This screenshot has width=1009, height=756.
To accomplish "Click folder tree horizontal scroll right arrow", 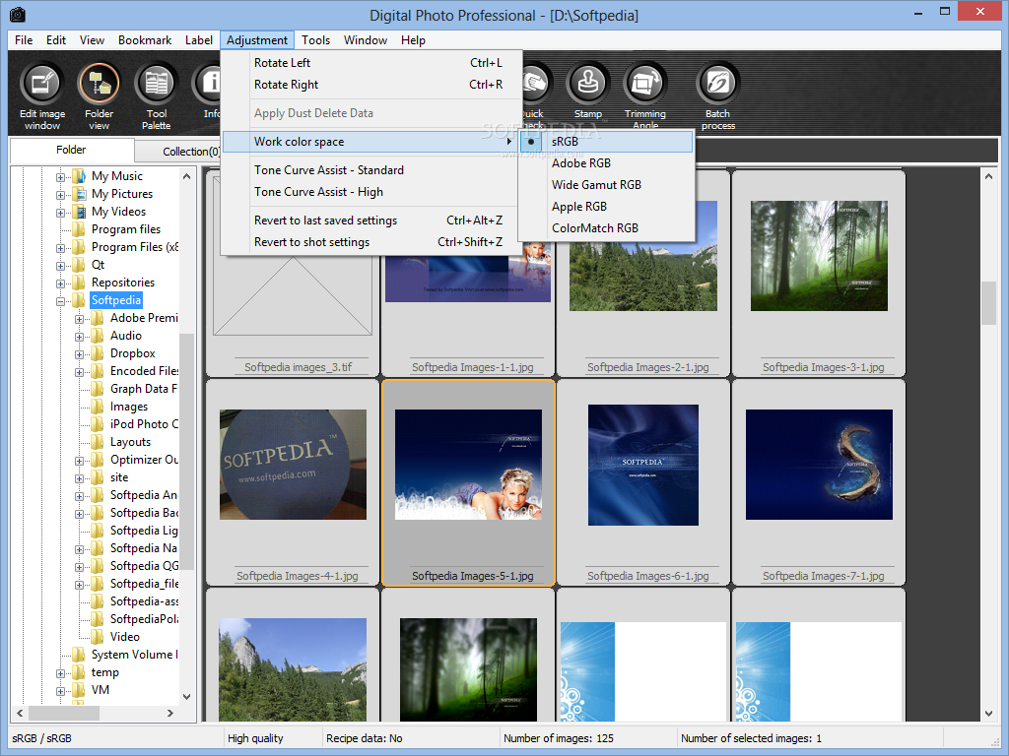I will [x=169, y=713].
